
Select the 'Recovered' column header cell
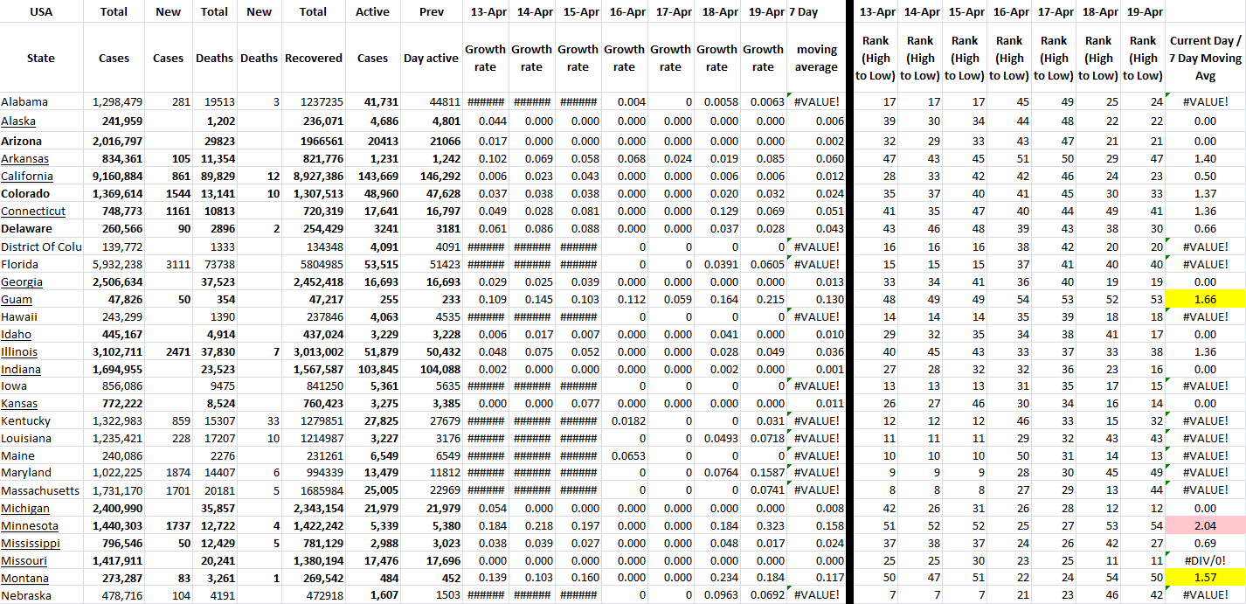click(313, 58)
